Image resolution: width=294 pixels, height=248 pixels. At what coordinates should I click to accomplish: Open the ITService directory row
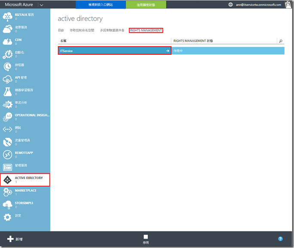pos(114,51)
